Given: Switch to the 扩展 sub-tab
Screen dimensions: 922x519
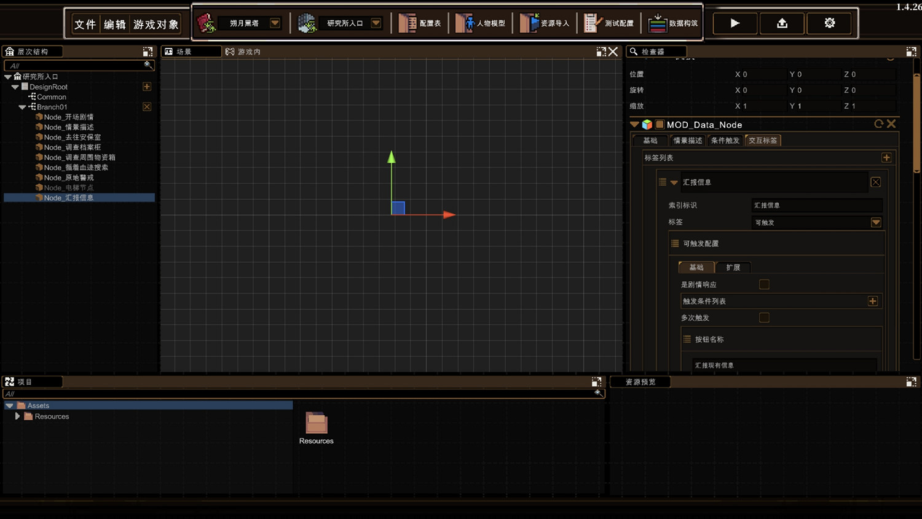Looking at the screenshot, I should tap(733, 267).
